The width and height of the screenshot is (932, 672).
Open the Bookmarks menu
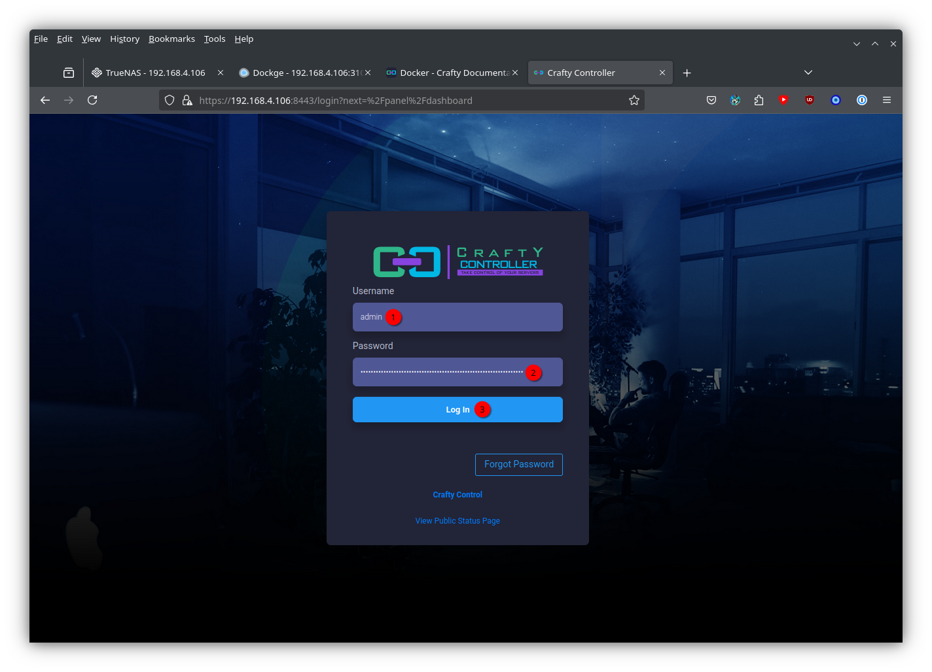[171, 39]
